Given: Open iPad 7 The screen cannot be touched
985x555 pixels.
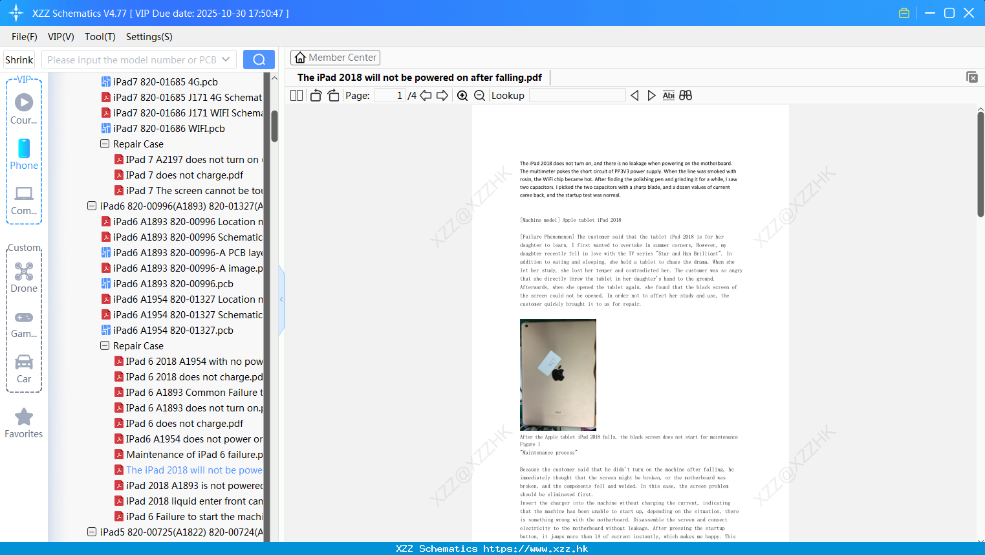Looking at the screenshot, I should pos(188,190).
